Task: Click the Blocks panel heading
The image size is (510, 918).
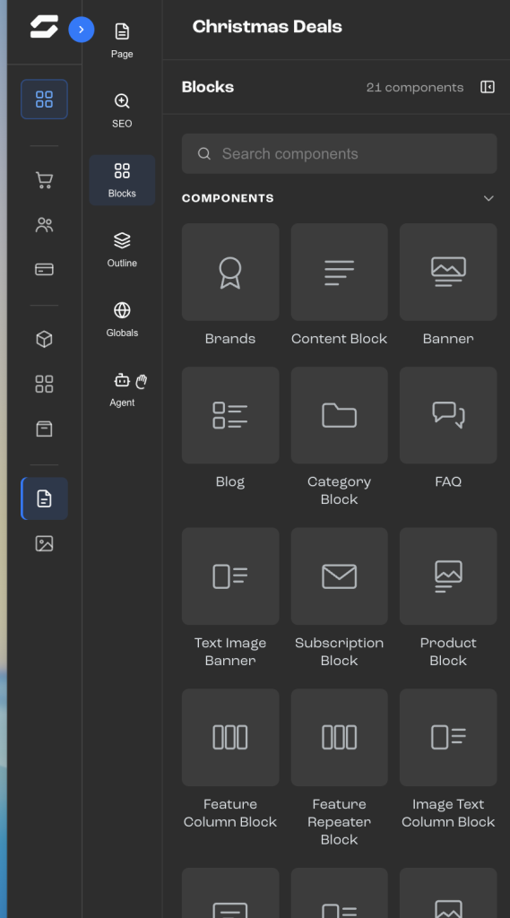Action: [208, 87]
